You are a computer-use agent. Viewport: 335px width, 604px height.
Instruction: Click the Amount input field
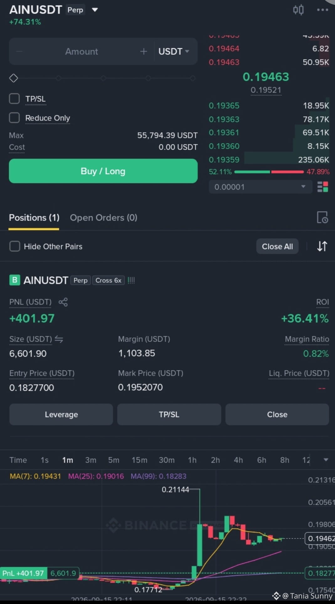[81, 51]
